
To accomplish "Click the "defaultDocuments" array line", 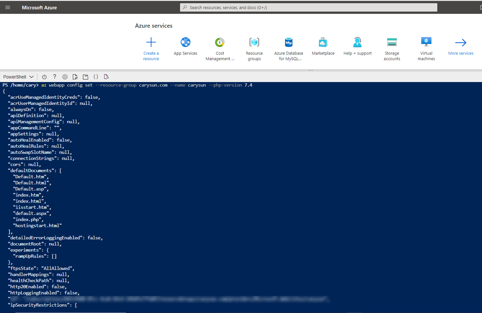I will coord(35,171).
